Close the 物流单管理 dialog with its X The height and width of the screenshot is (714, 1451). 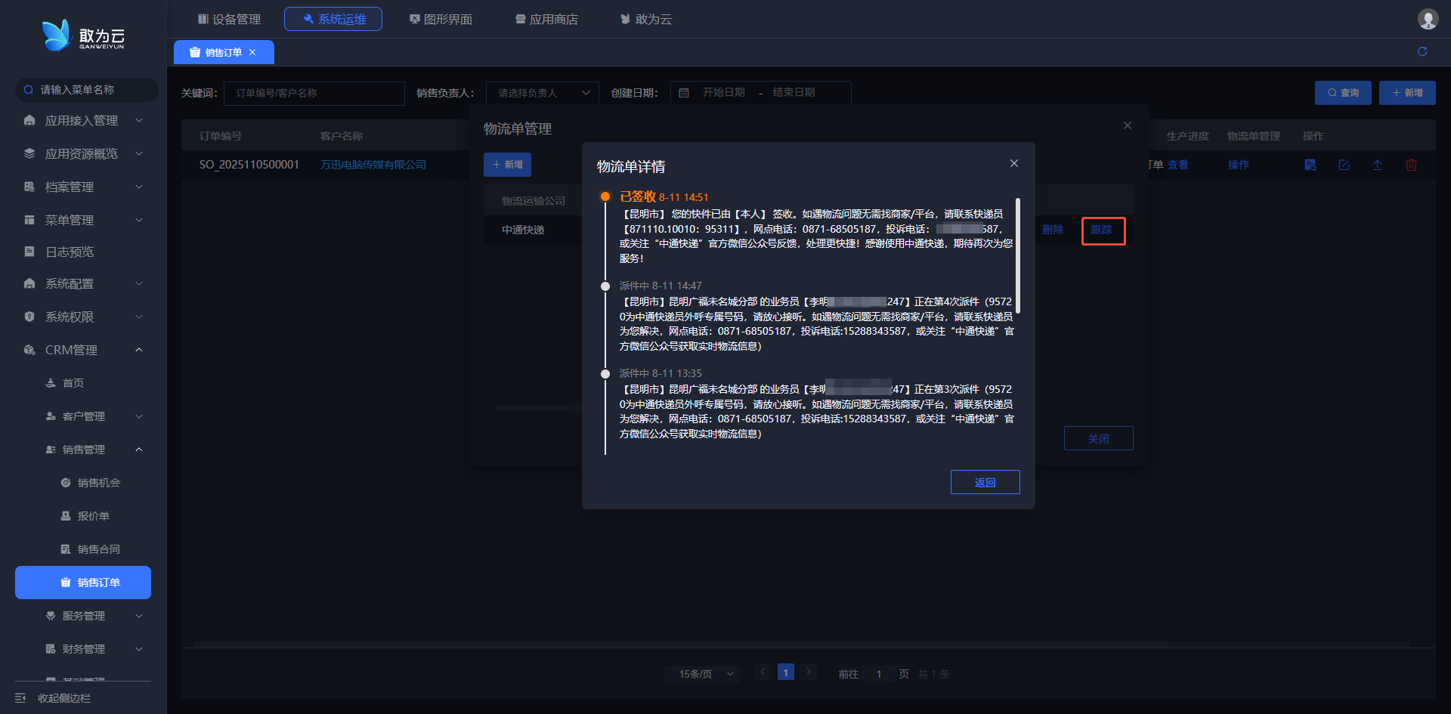tap(1128, 125)
